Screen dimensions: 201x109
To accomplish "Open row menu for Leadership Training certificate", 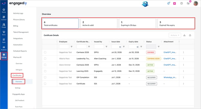I will tap(183, 59).
